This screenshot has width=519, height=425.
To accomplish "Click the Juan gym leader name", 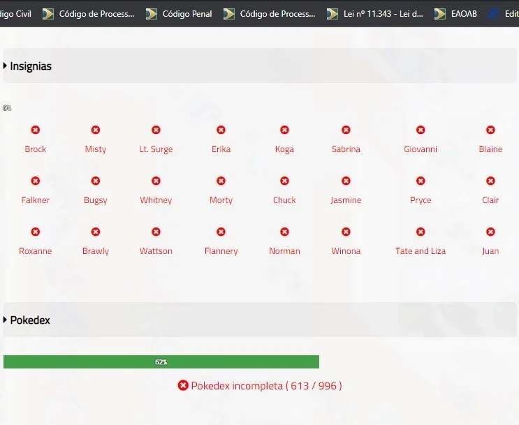I will [x=490, y=251].
